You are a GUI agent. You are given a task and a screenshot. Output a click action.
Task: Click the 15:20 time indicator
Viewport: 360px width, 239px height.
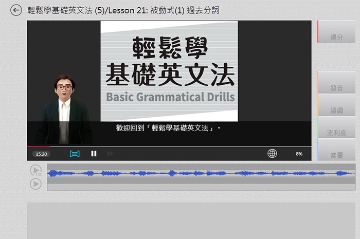coord(41,154)
